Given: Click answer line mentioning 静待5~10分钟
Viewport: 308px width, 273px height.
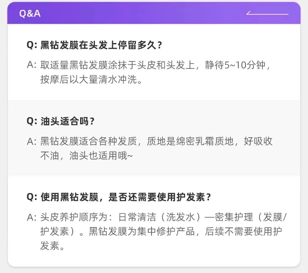Looking at the screenshot, I should (x=155, y=65).
